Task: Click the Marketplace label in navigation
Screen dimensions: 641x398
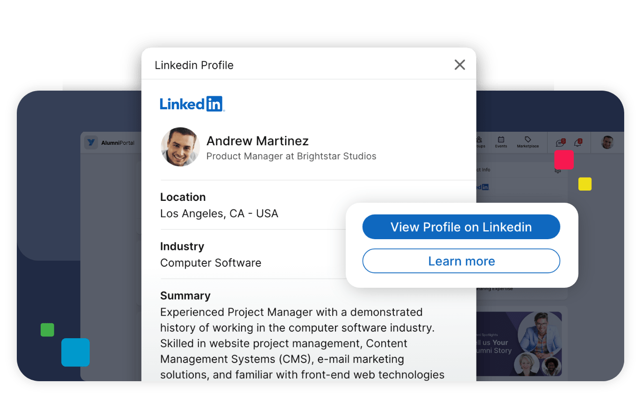Action: click(x=527, y=146)
